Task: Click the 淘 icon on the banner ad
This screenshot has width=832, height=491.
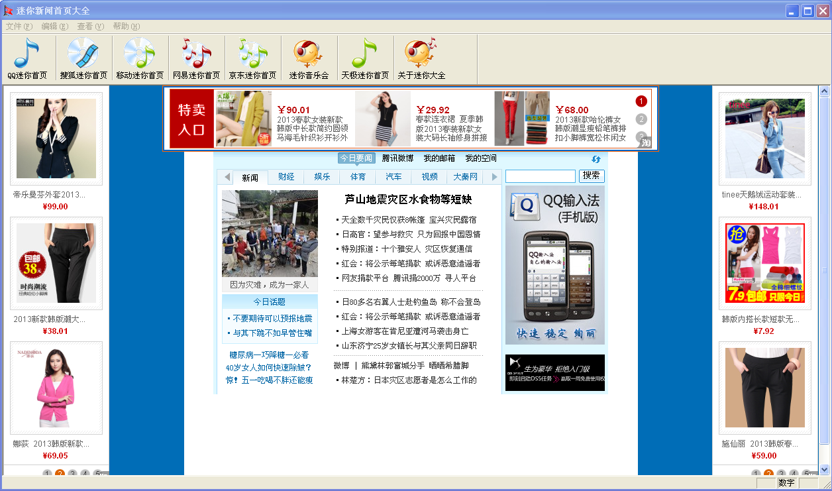Action: pos(646,142)
